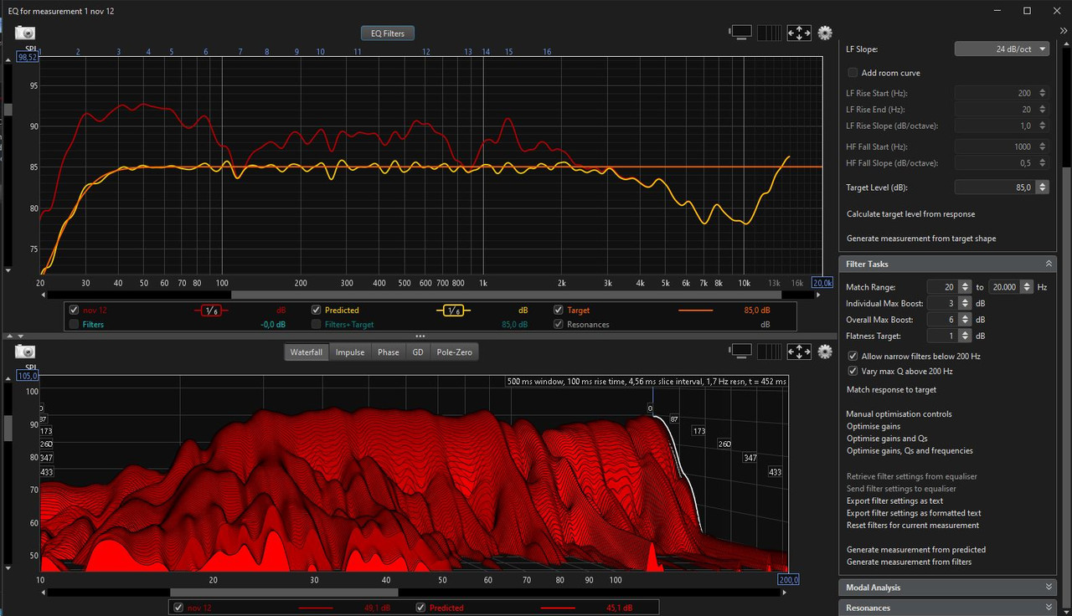Toggle the Target trace checkbox
Screen dimensions: 1072x616
coord(559,310)
